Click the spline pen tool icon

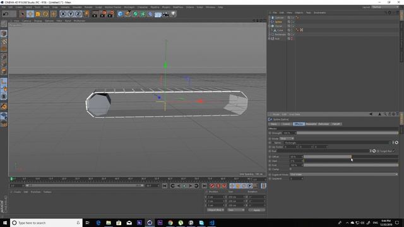click(128, 14)
